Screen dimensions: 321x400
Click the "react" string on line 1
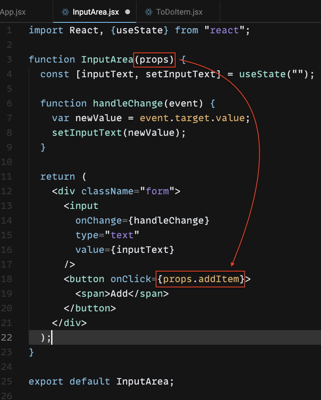coord(224,30)
